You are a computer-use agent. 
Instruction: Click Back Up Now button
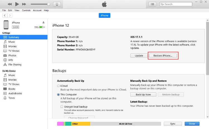(143, 95)
